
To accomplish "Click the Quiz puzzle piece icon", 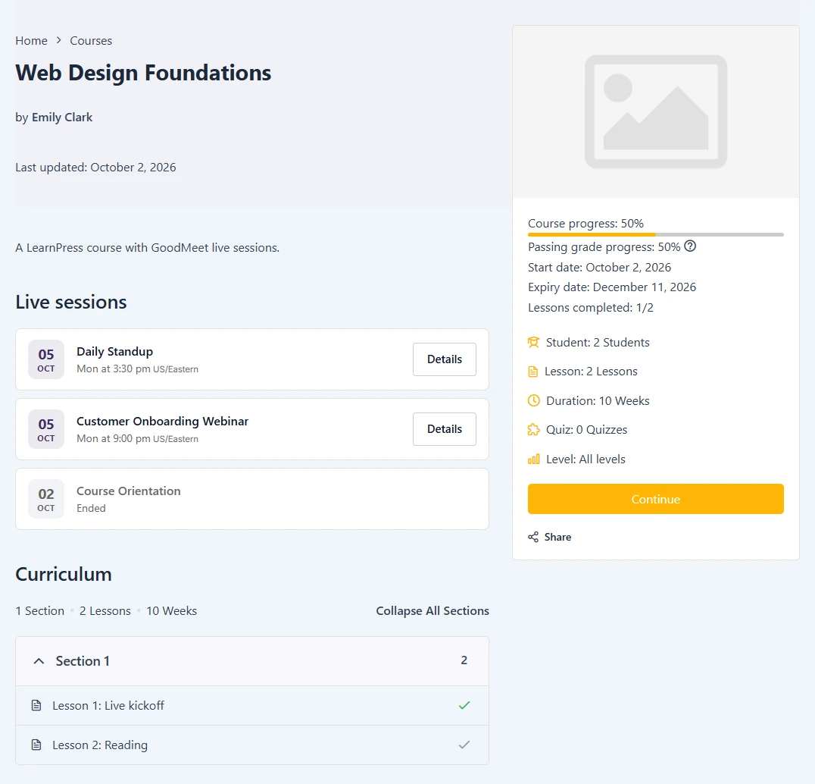I will 534,430.
